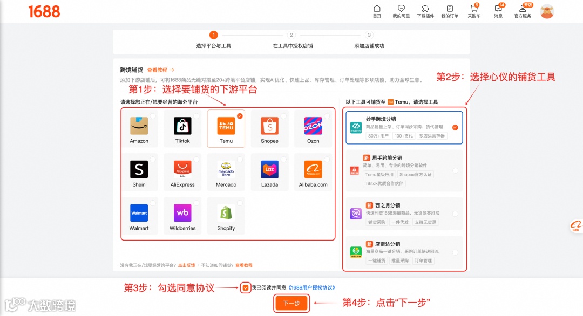Select the 西之月分销 radio button
The image size is (583, 316).
[455, 214]
